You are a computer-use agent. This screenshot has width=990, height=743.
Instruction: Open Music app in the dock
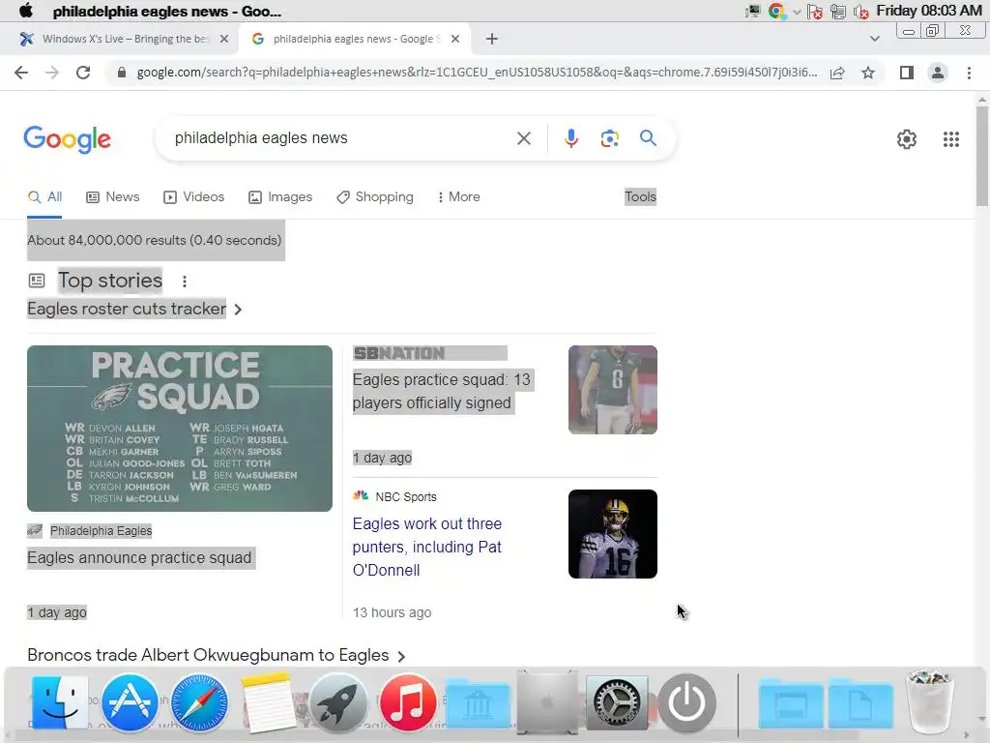tap(408, 702)
